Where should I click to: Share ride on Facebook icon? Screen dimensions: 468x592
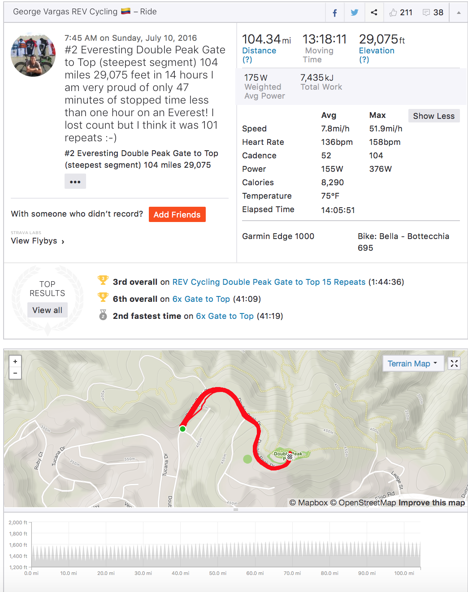334,13
